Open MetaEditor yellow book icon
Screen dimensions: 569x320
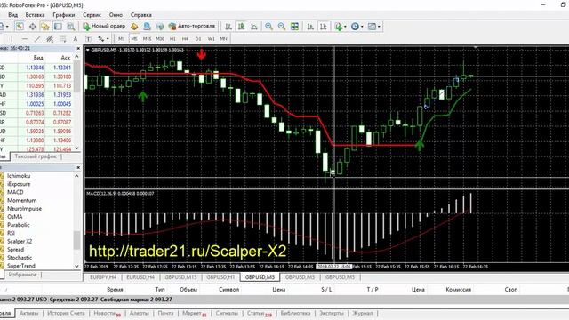134,27
